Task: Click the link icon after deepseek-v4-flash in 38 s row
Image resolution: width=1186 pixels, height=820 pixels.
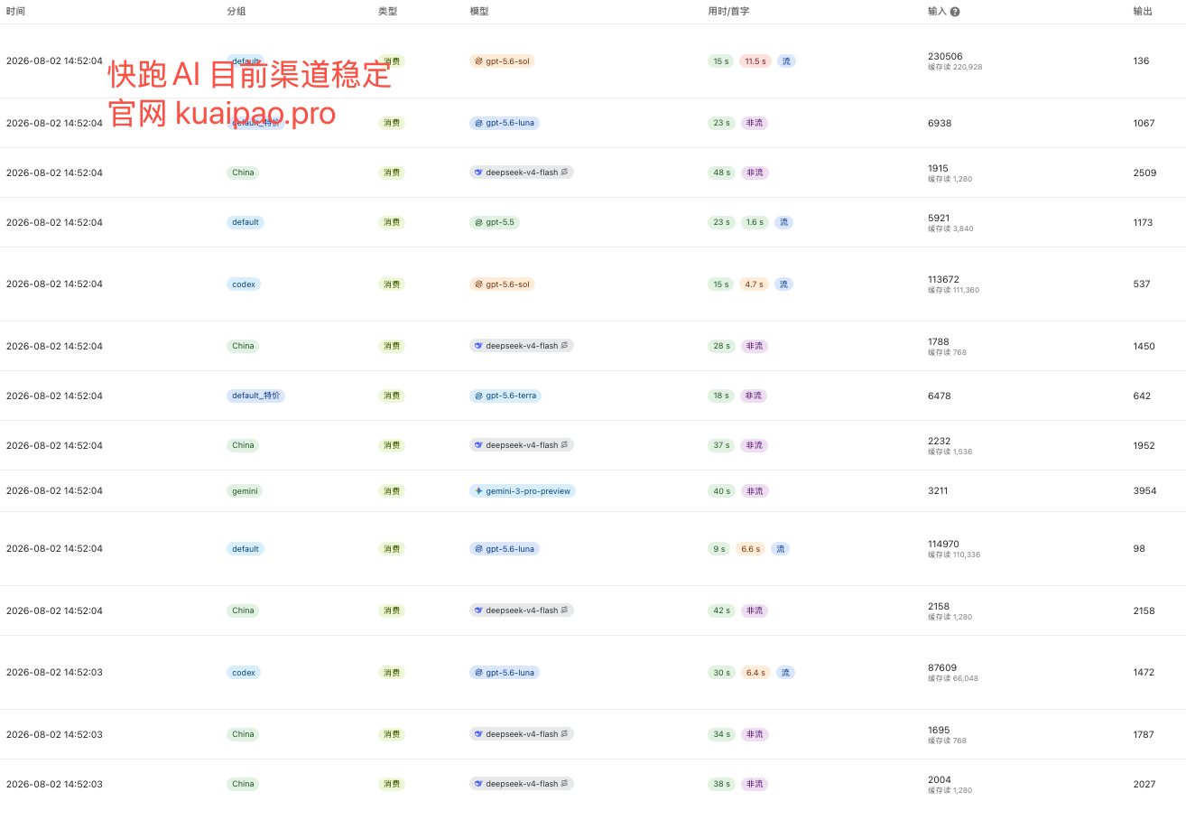Action: pyautogui.click(x=565, y=784)
